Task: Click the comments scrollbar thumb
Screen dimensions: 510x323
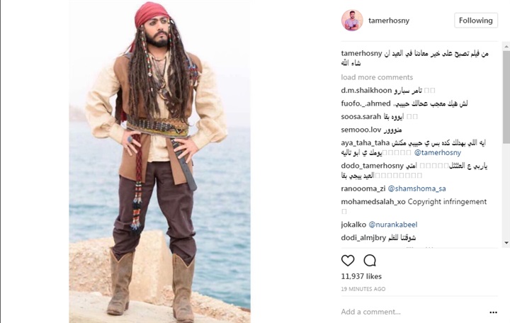Action: [506, 97]
